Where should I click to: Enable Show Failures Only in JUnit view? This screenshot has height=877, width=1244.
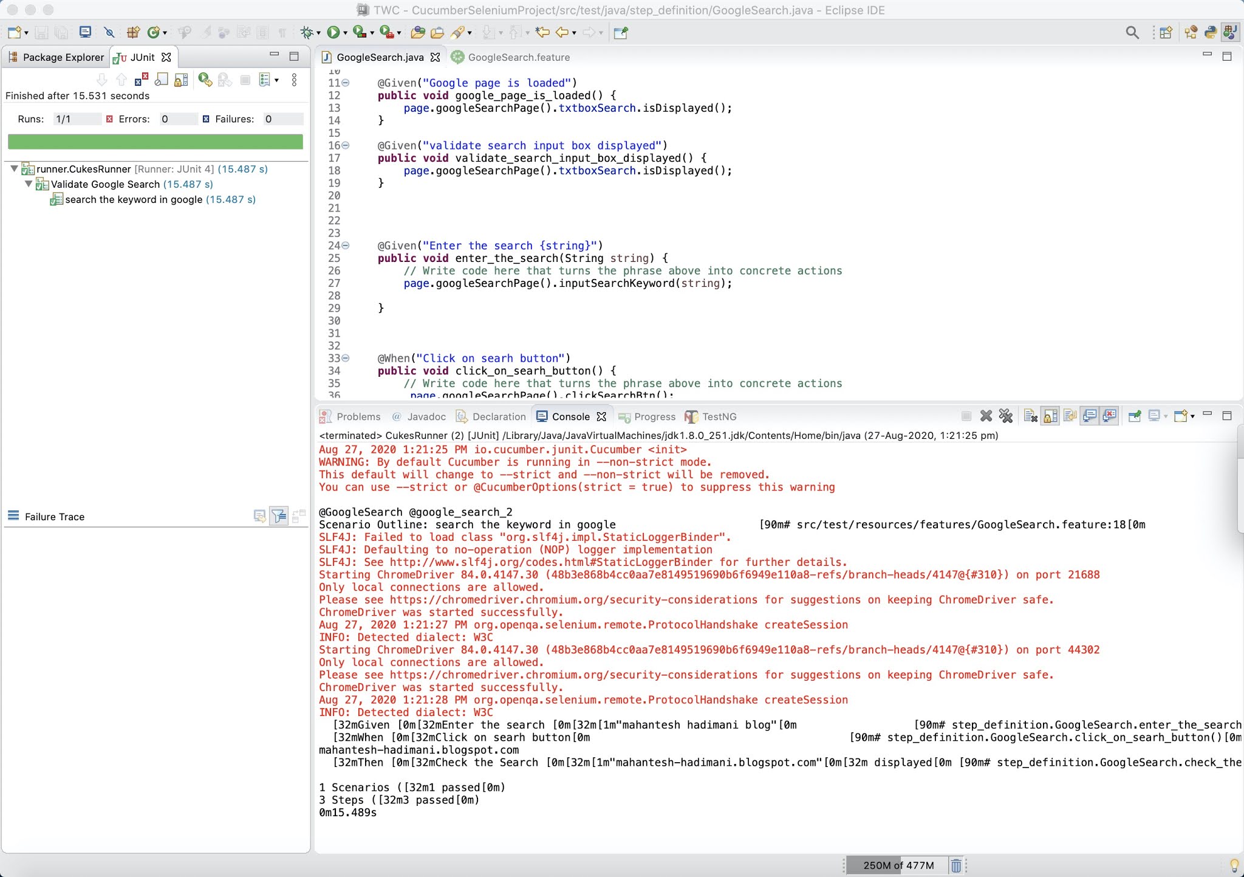141,80
